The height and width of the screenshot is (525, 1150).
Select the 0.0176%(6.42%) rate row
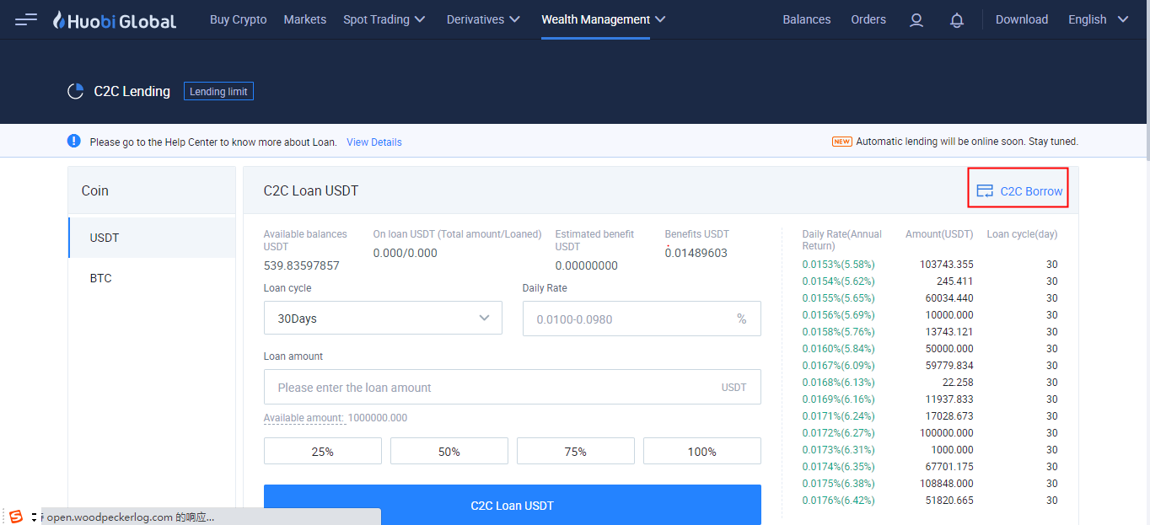pos(930,501)
